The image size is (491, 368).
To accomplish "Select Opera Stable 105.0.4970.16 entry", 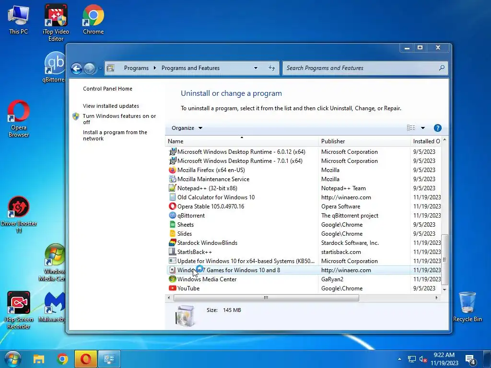I will tap(303, 207).
